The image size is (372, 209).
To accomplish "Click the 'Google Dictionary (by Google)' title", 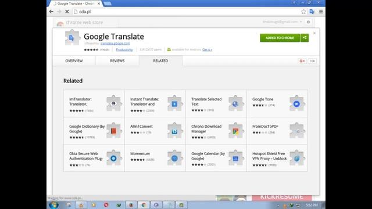I will click(87, 129).
